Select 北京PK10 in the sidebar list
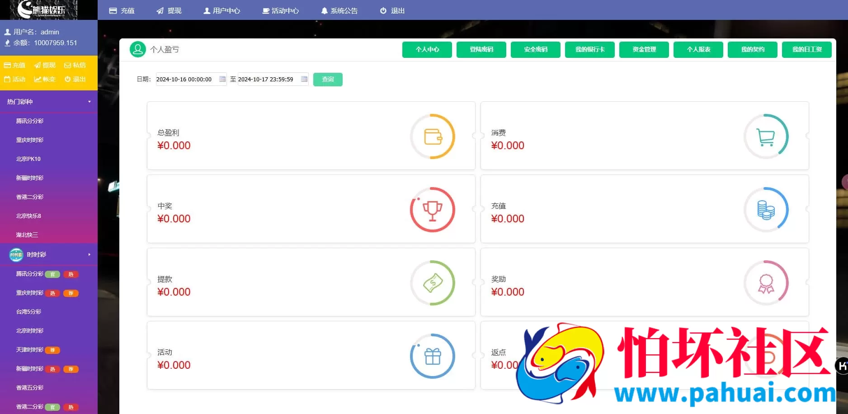The image size is (848, 414). click(x=28, y=159)
